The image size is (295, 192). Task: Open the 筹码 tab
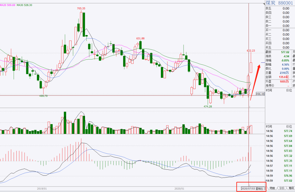[x=291, y=188]
